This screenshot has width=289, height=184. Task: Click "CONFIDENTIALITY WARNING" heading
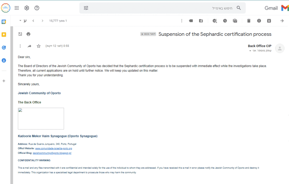pyautogui.click(x=34, y=160)
